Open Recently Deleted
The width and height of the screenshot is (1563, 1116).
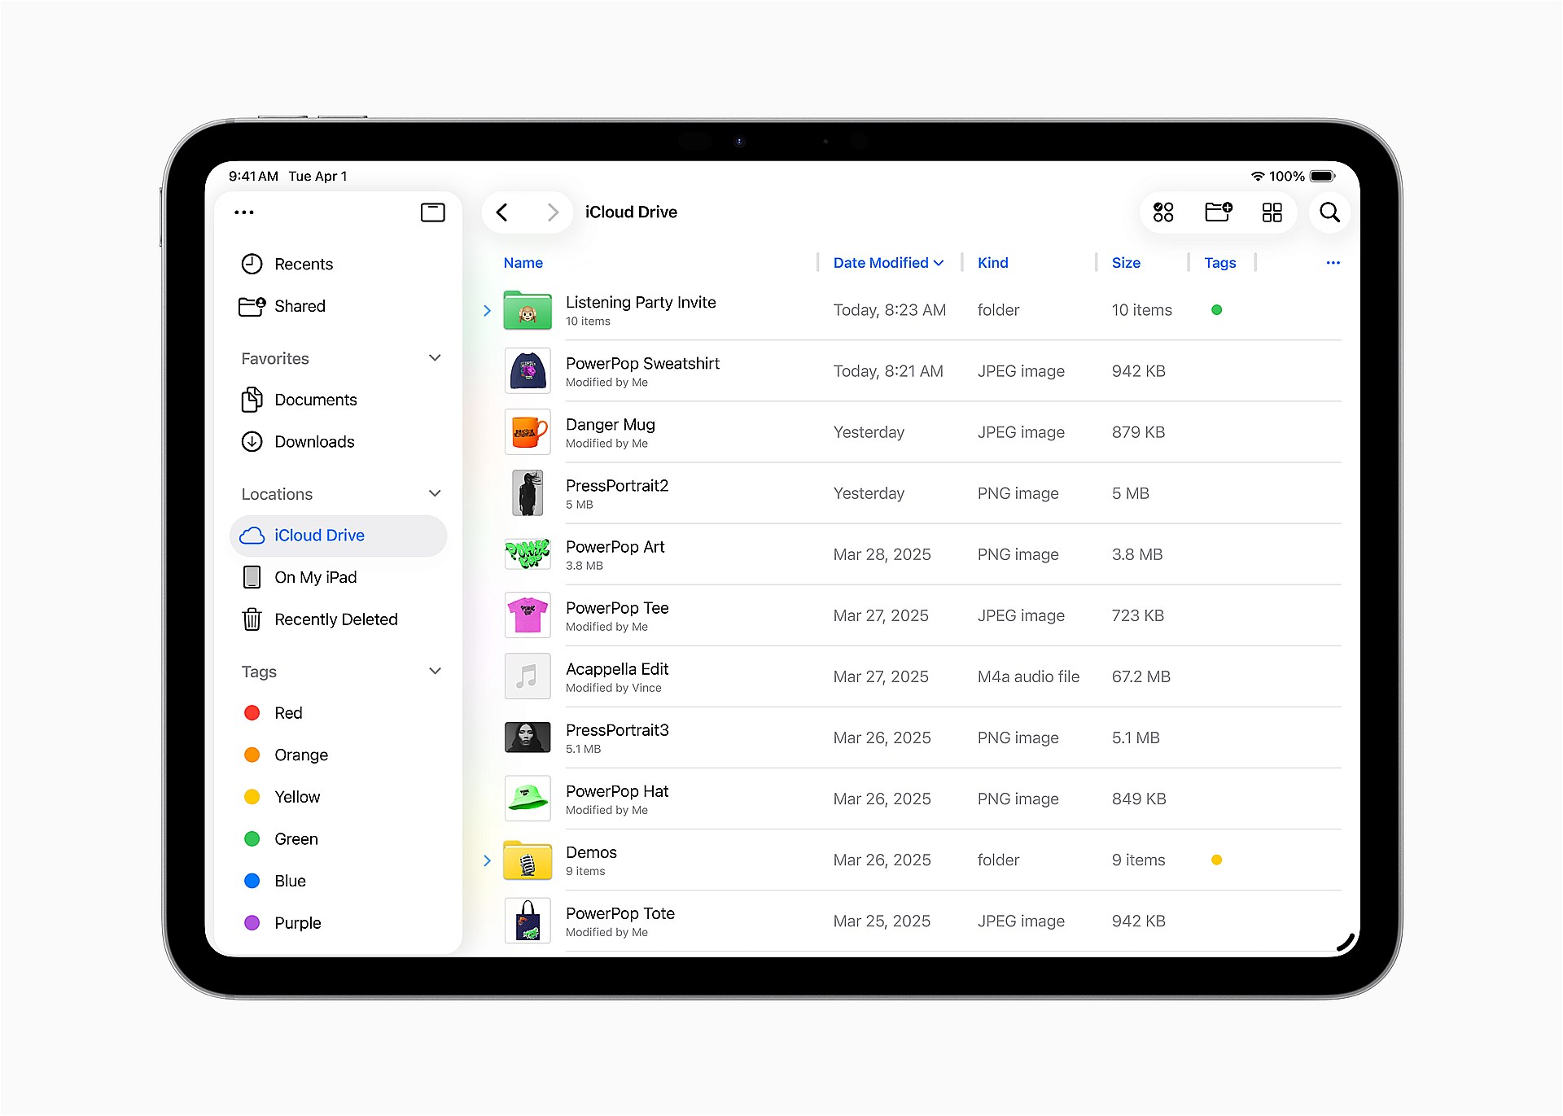click(338, 619)
